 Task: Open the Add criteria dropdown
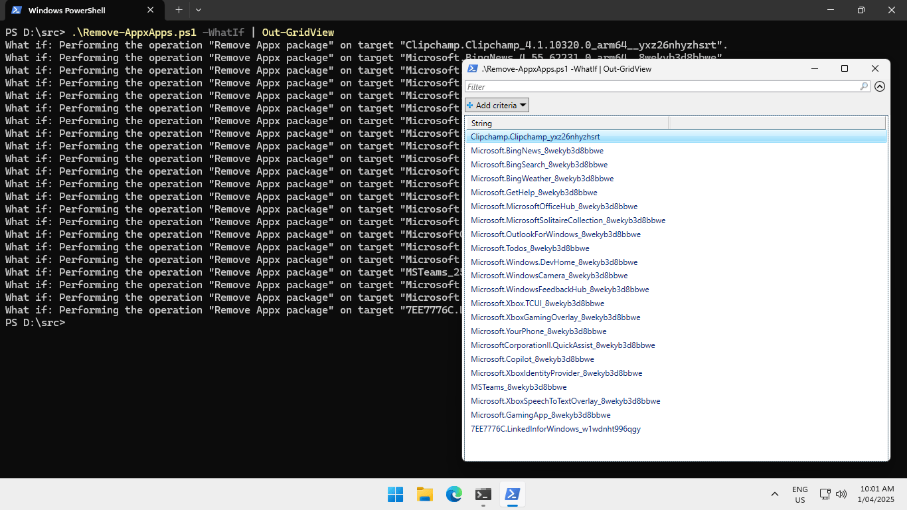tap(497, 105)
